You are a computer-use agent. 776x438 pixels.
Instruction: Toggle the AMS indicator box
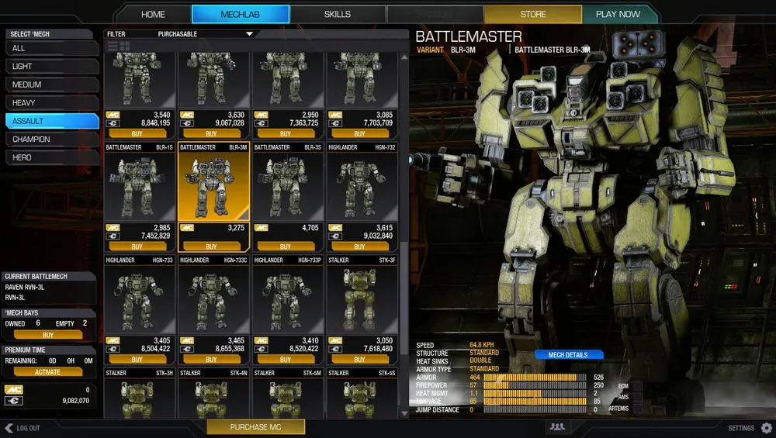[x=637, y=397]
